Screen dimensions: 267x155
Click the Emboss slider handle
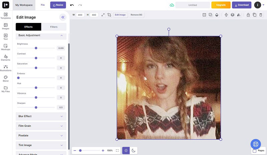[x=18, y=78]
